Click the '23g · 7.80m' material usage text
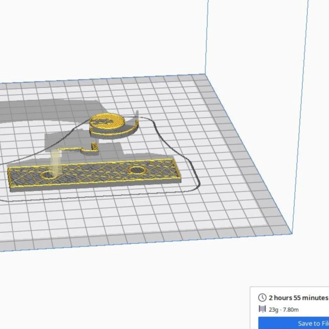329x329 pixels. [284, 310]
